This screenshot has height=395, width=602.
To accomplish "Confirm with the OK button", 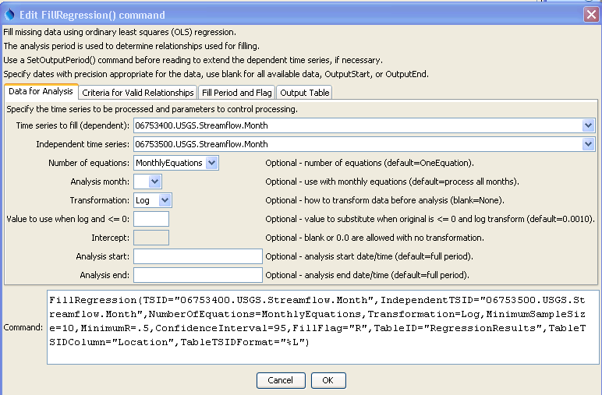I will 328,380.
